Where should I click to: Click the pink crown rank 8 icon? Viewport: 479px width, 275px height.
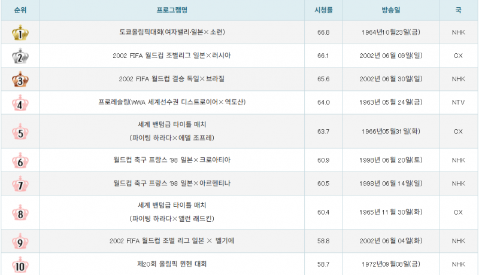[20, 212]
